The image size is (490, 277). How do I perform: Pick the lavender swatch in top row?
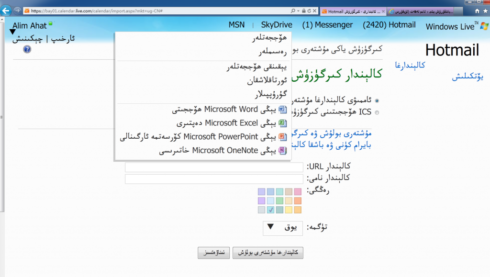coord(262,191)
